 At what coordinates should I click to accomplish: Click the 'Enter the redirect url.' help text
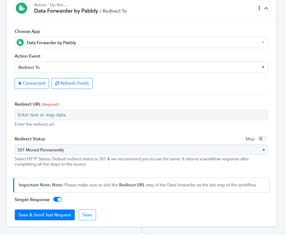pyautogui.click(x=35, y=124)
